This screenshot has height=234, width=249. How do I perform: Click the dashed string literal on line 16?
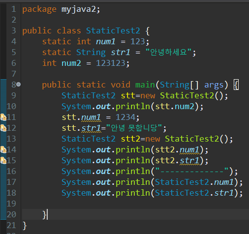pos(192,171)
